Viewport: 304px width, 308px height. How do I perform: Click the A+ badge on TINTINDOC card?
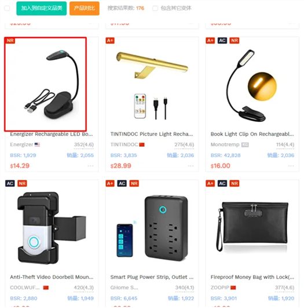(x=110, y=41)
